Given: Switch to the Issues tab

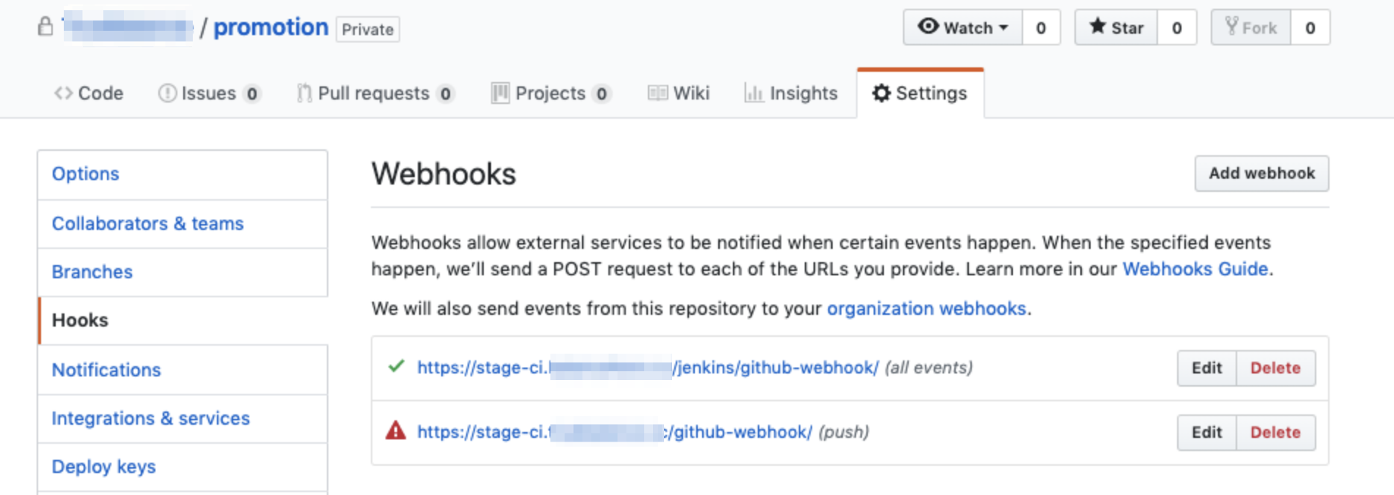Looking at the screenshot, I should pyautogui.click(x=210, y=93).
